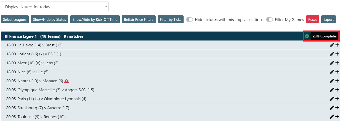Click the pencil icon for Le Havre v Brest
The height and width of the screenshot is (122, 341).
coord(332,45)
